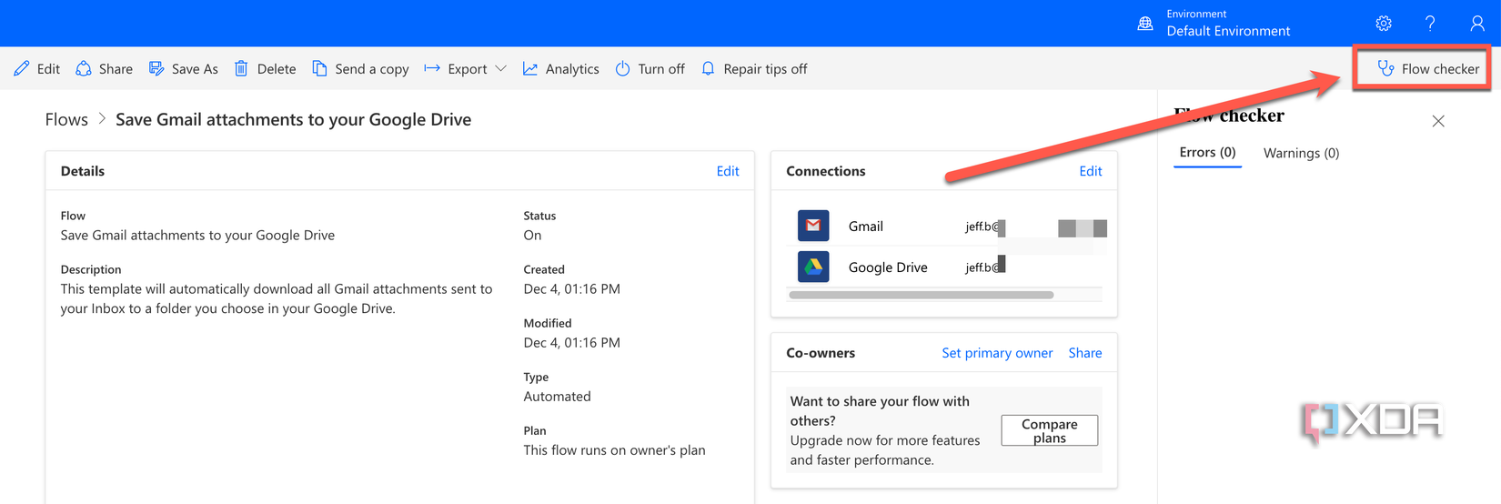The height and width of the screenshot is (504, 1501).
Task: Click the Compare plans button
Action: click(1050, 430)
